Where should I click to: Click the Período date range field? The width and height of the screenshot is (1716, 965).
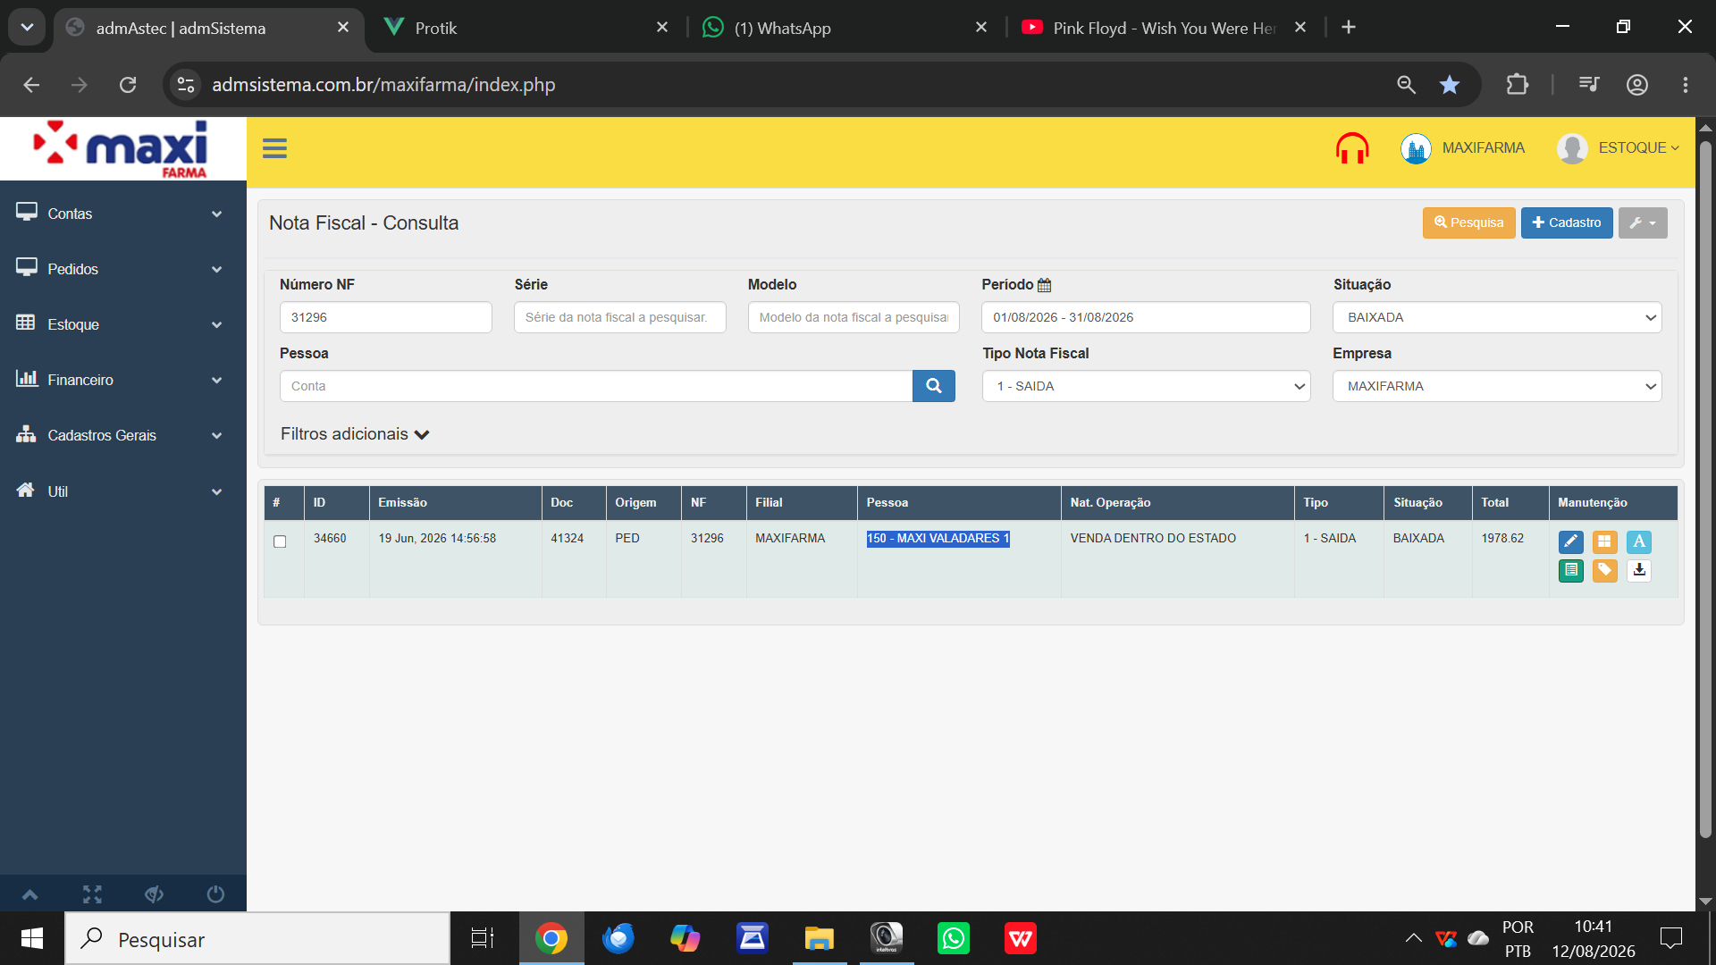point(1146,317)
